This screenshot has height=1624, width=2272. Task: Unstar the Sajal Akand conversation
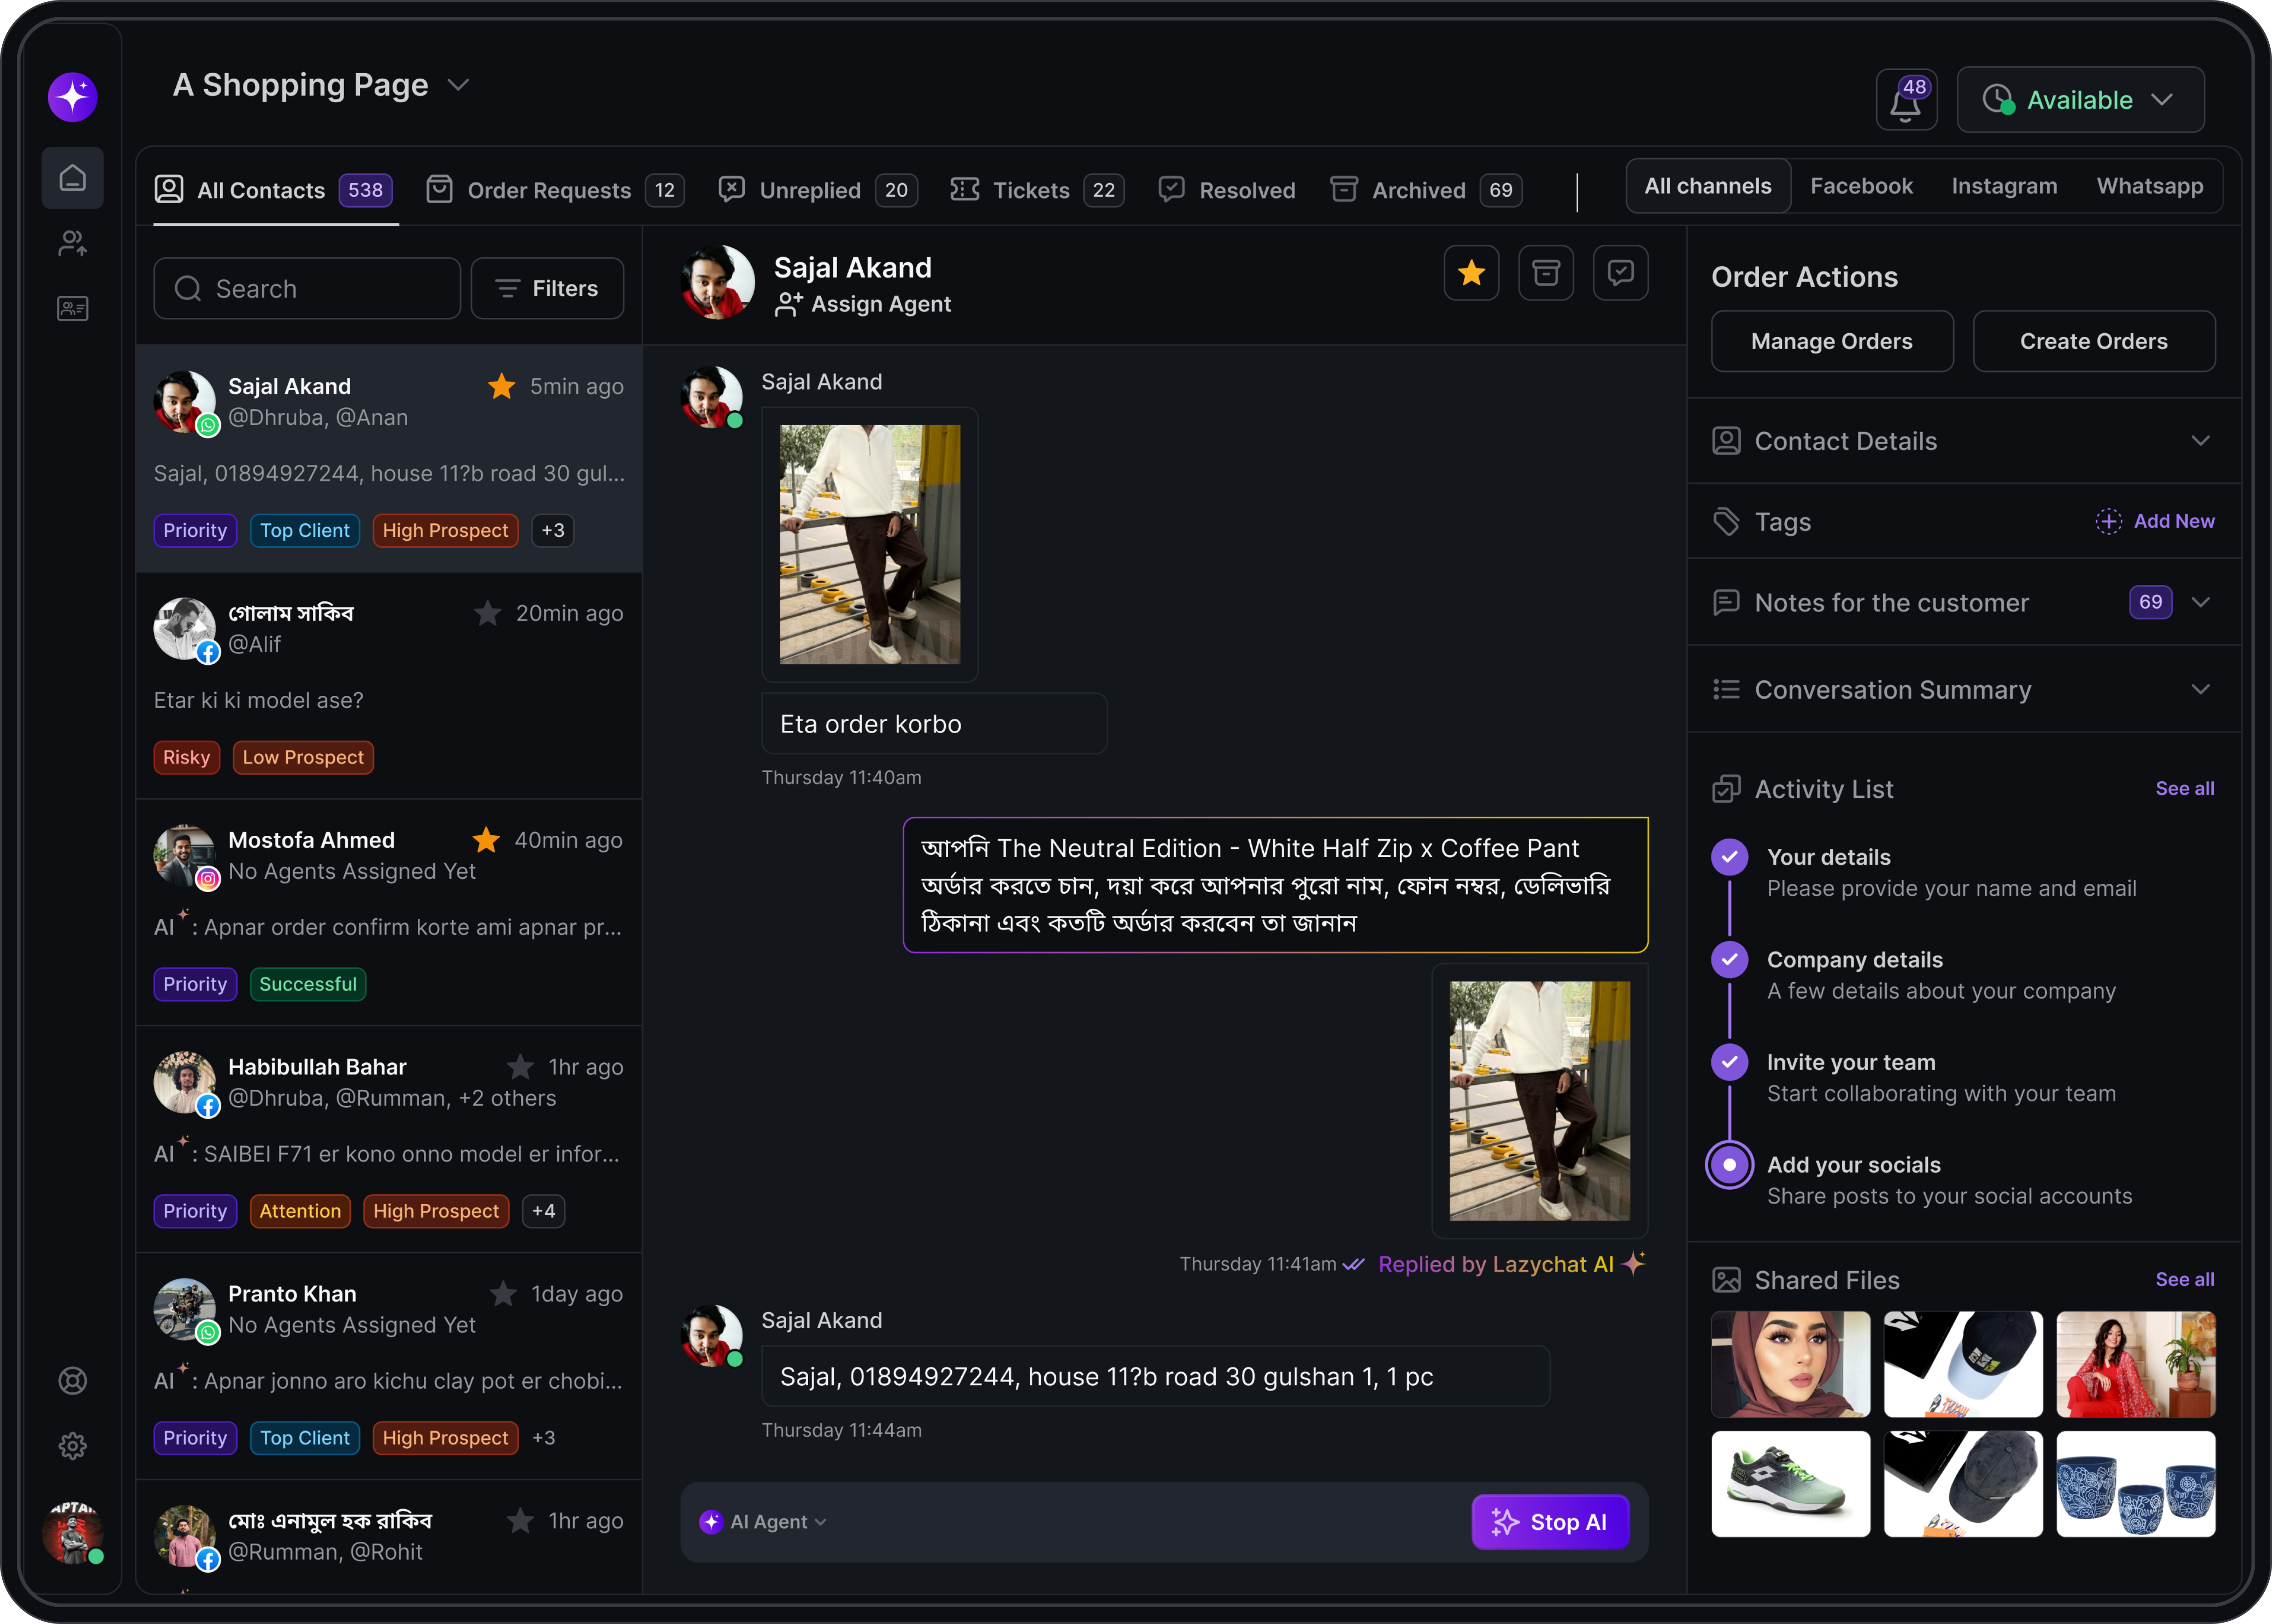pos(1471,272)
